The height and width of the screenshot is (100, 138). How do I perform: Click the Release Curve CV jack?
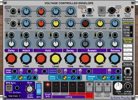118,78
